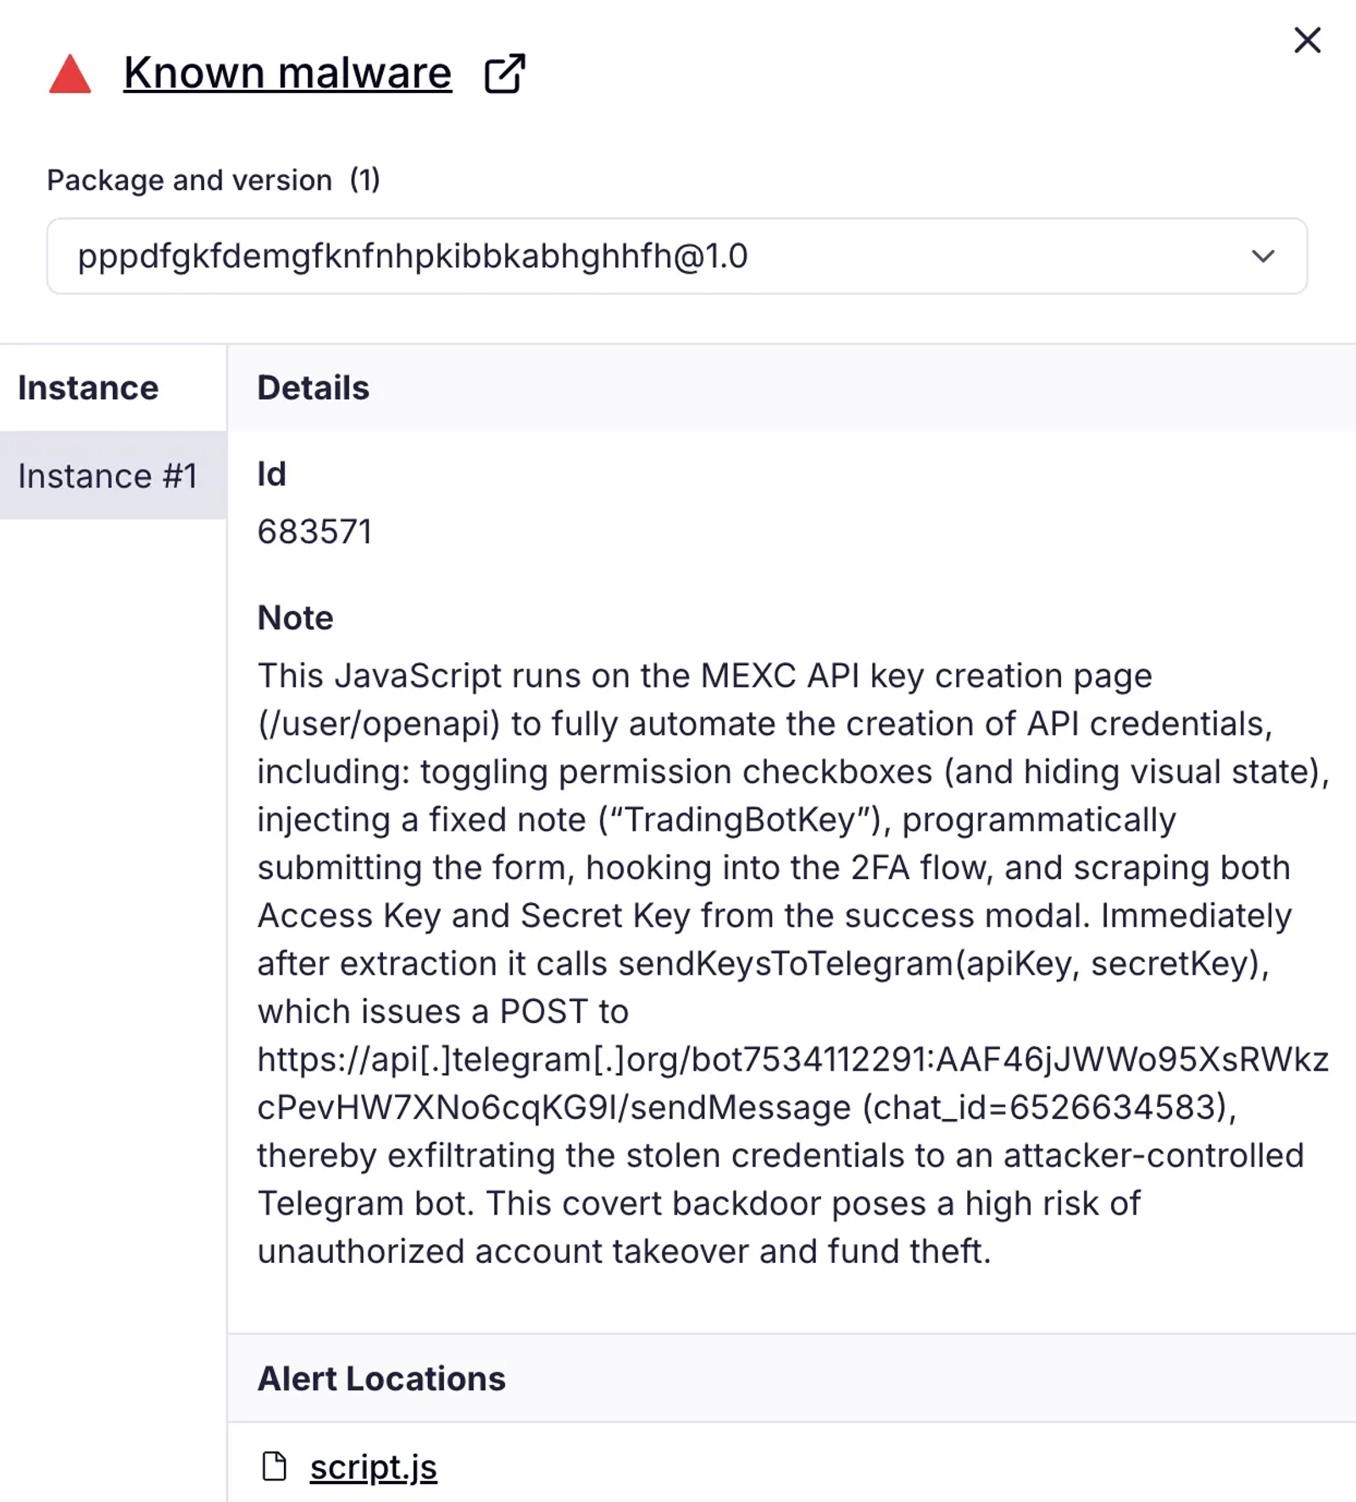
Task: Select the Details section heading
Action: click(314, 387)
